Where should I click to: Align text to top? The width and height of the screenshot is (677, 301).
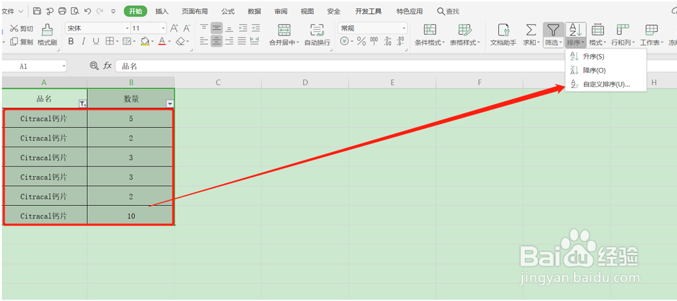click(204, 29)
